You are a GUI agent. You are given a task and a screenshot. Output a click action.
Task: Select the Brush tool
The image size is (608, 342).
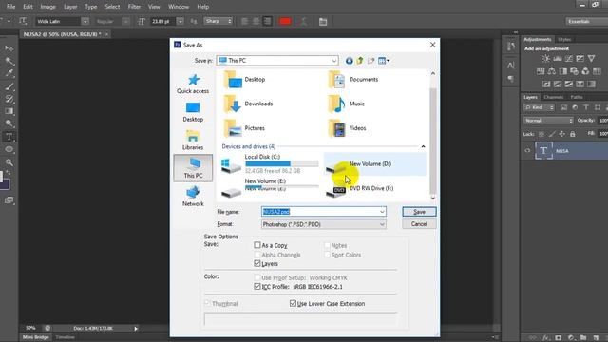click(x=9, y=86)
